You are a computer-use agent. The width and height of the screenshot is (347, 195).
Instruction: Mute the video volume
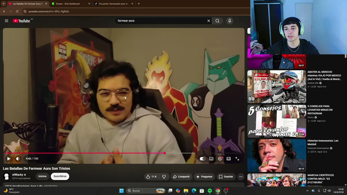pos(18,159)
